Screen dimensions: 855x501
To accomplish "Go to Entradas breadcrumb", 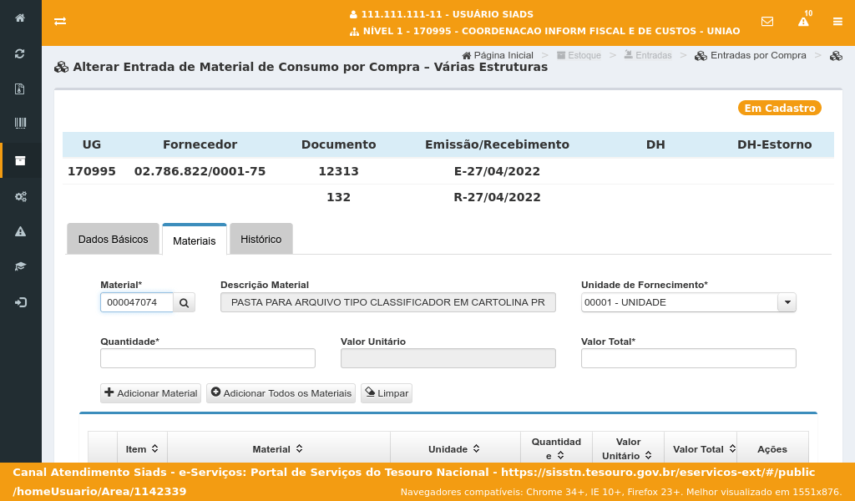I will [648, 55].
